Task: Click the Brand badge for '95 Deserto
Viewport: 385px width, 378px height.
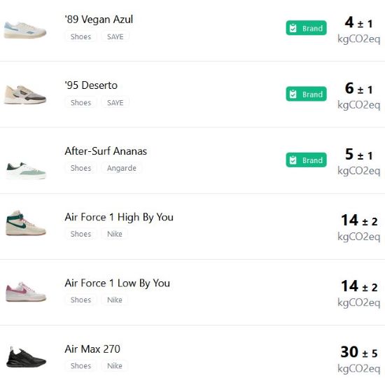Action: click(306, 94)
